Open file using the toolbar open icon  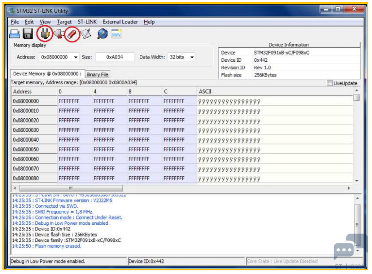tap(15, 34)
